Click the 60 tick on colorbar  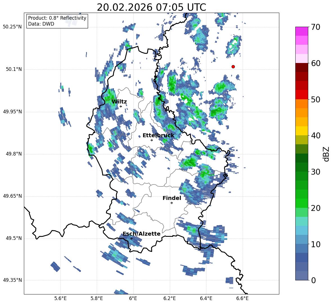click(x=316, y=63)
